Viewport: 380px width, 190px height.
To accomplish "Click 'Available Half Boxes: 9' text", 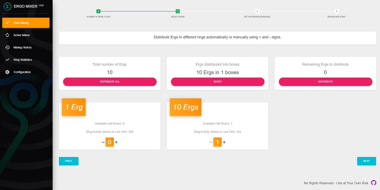I will [x=110, y=124].
